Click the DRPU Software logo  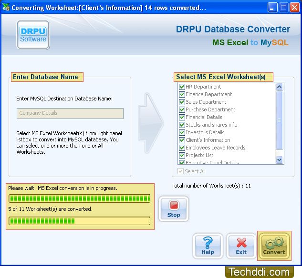point(33,35)
